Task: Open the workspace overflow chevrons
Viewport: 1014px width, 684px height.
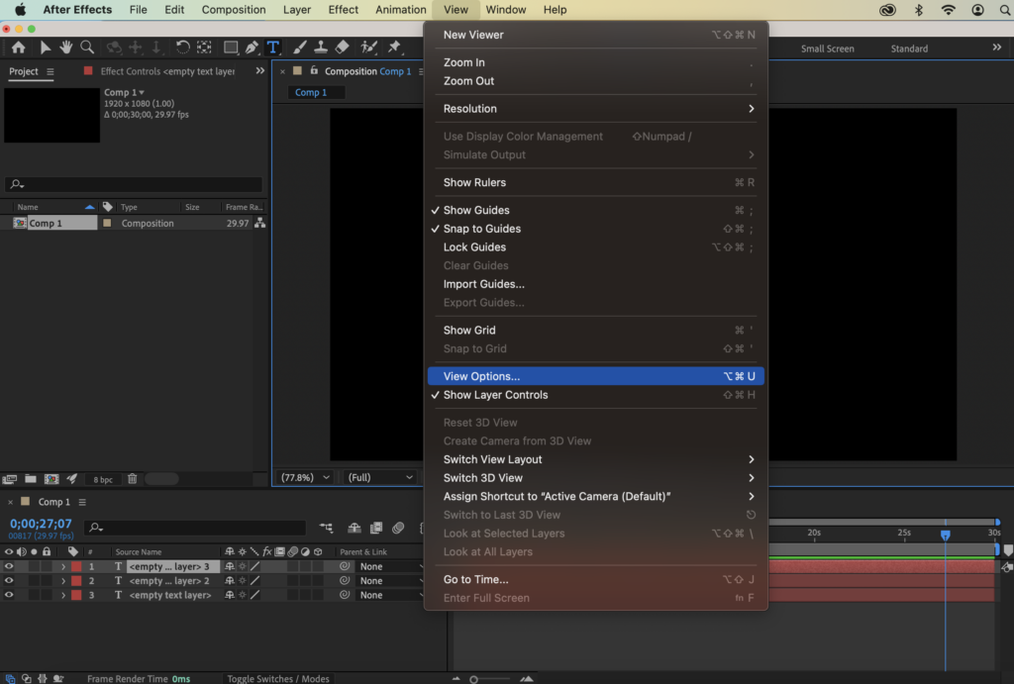Action: [996, 48]
